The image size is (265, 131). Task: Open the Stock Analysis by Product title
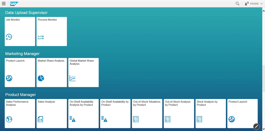click(x=207, y=103)
